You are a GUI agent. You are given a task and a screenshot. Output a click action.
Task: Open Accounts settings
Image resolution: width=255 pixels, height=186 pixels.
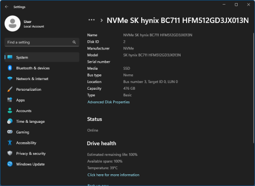point(42,111)
